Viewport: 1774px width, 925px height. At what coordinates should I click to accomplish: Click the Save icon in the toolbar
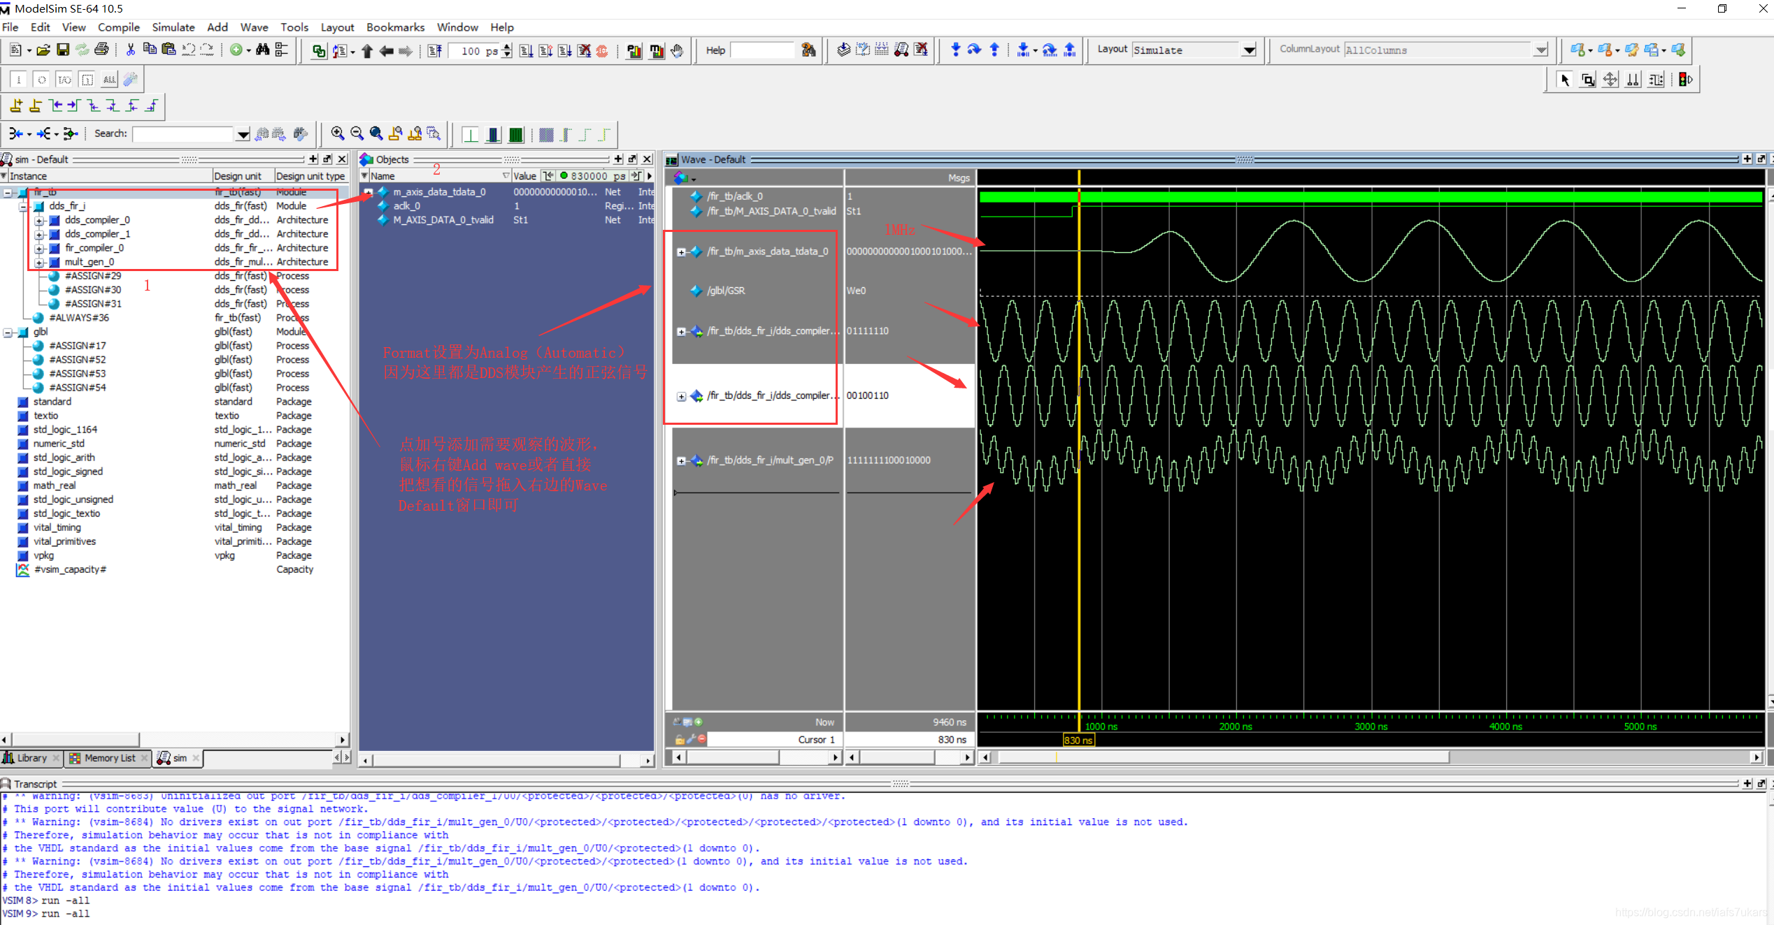(x=63, y=50)
